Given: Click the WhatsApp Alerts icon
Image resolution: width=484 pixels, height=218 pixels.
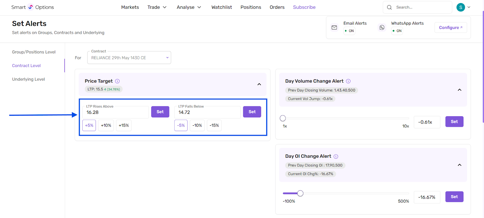Looking at the screenshot, I should (x=382, y=27).
